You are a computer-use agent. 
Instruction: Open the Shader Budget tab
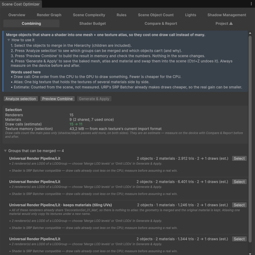point(92,23)
